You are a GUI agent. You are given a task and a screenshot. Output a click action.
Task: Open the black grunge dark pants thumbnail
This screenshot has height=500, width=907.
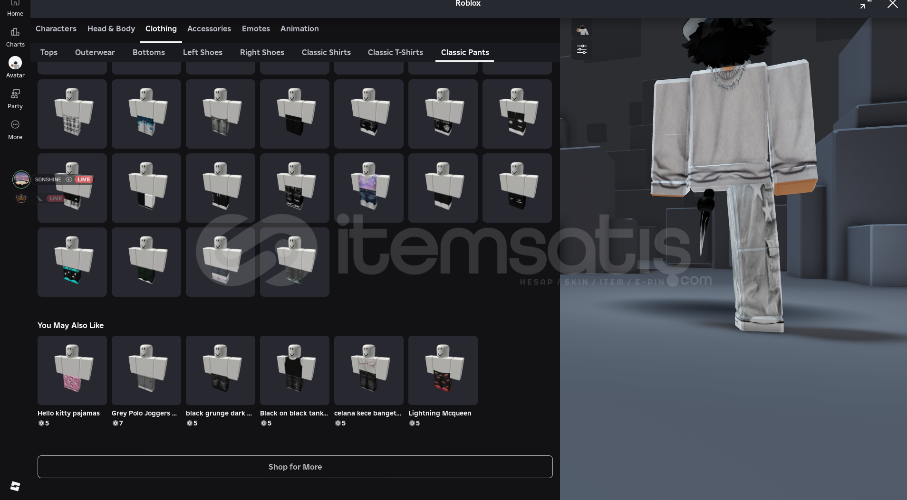(221, 370)
